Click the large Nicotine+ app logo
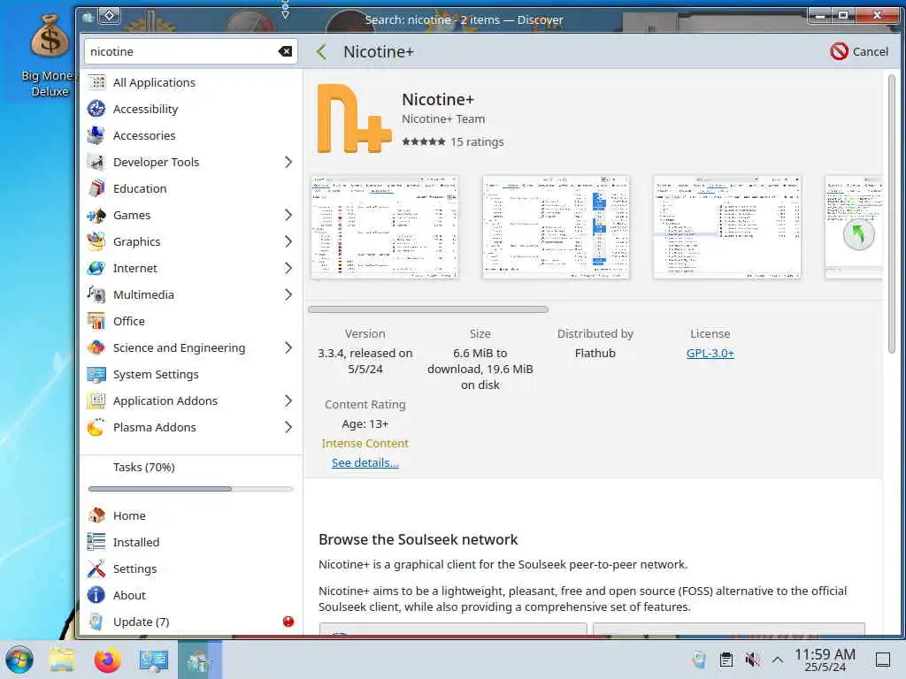 point(354,118)
